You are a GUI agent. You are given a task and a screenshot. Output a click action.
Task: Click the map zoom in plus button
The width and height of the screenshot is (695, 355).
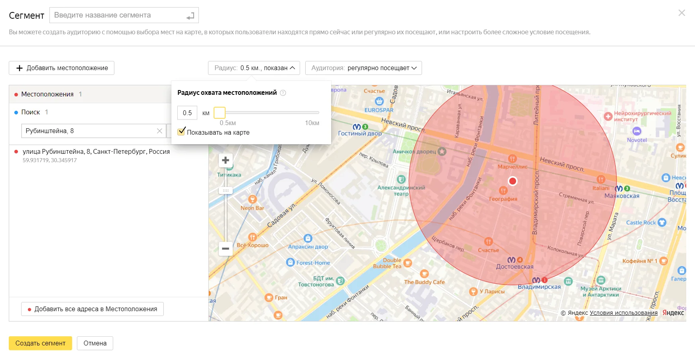tap(226, 160)
